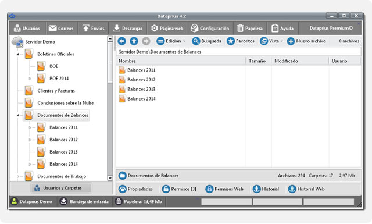Viewport: 372px width, 224px height.
Task: Click Archivos: 294 count text
Action: tap(291, 176)
